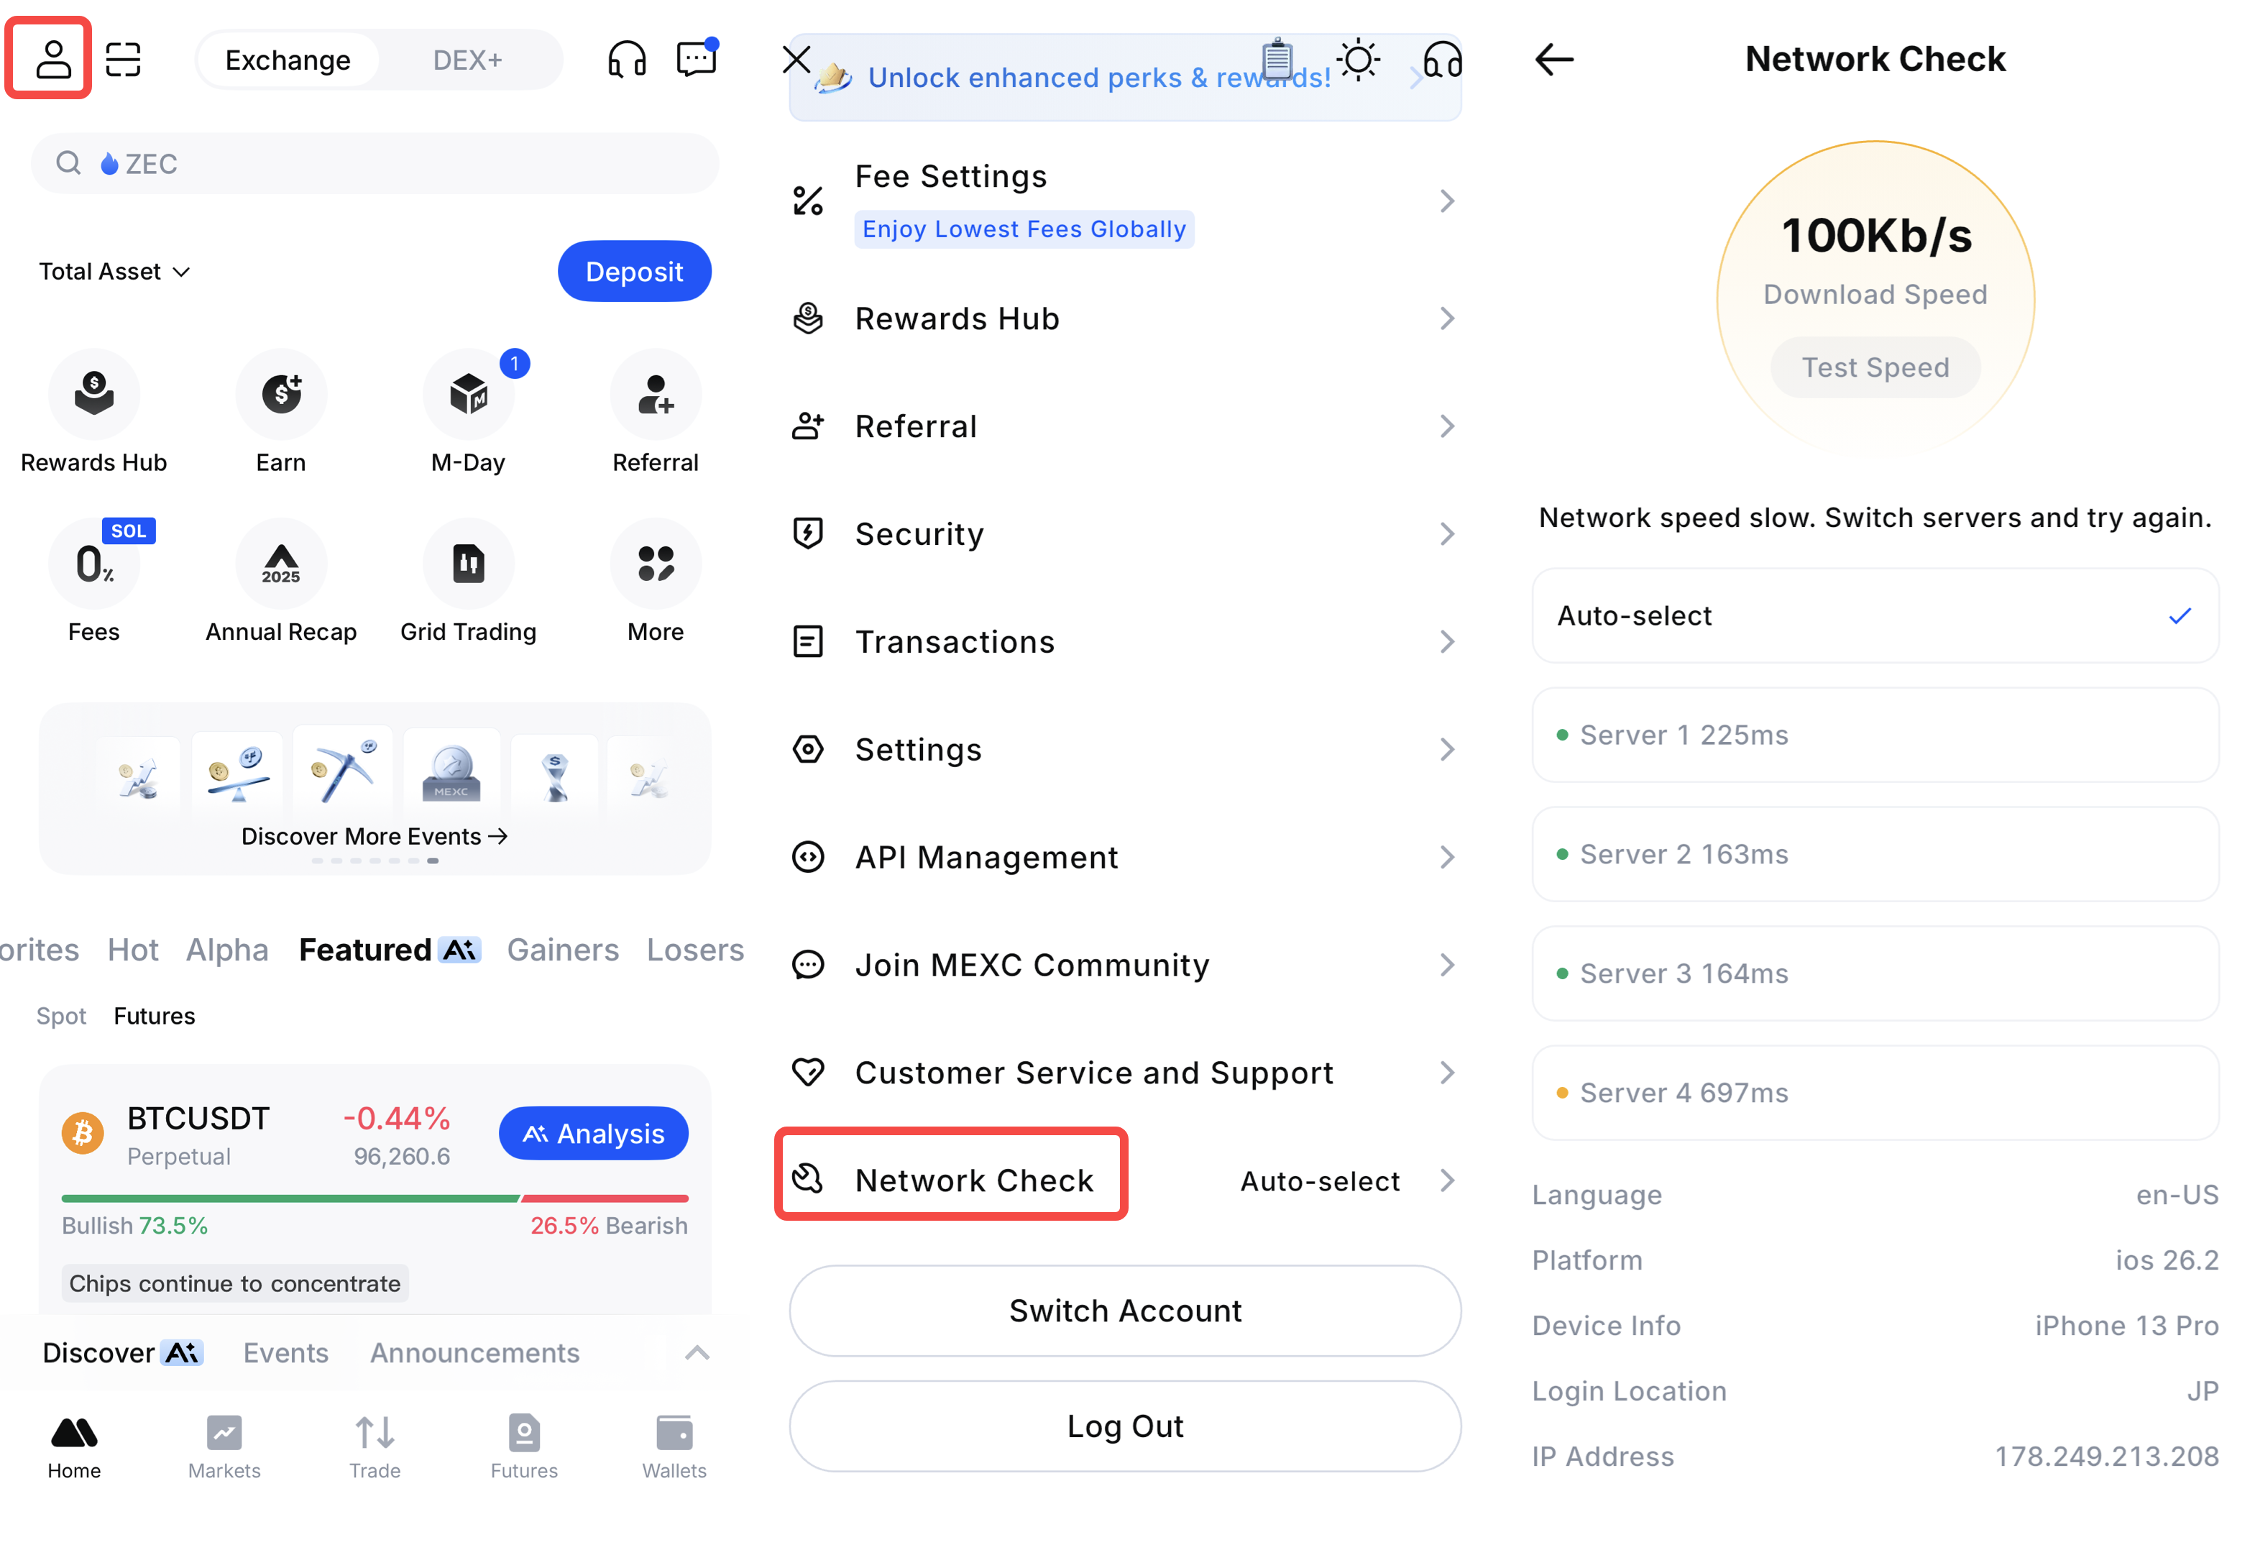Tap the QR scan icon
2250x1550 pixels.
click(124, 59)
